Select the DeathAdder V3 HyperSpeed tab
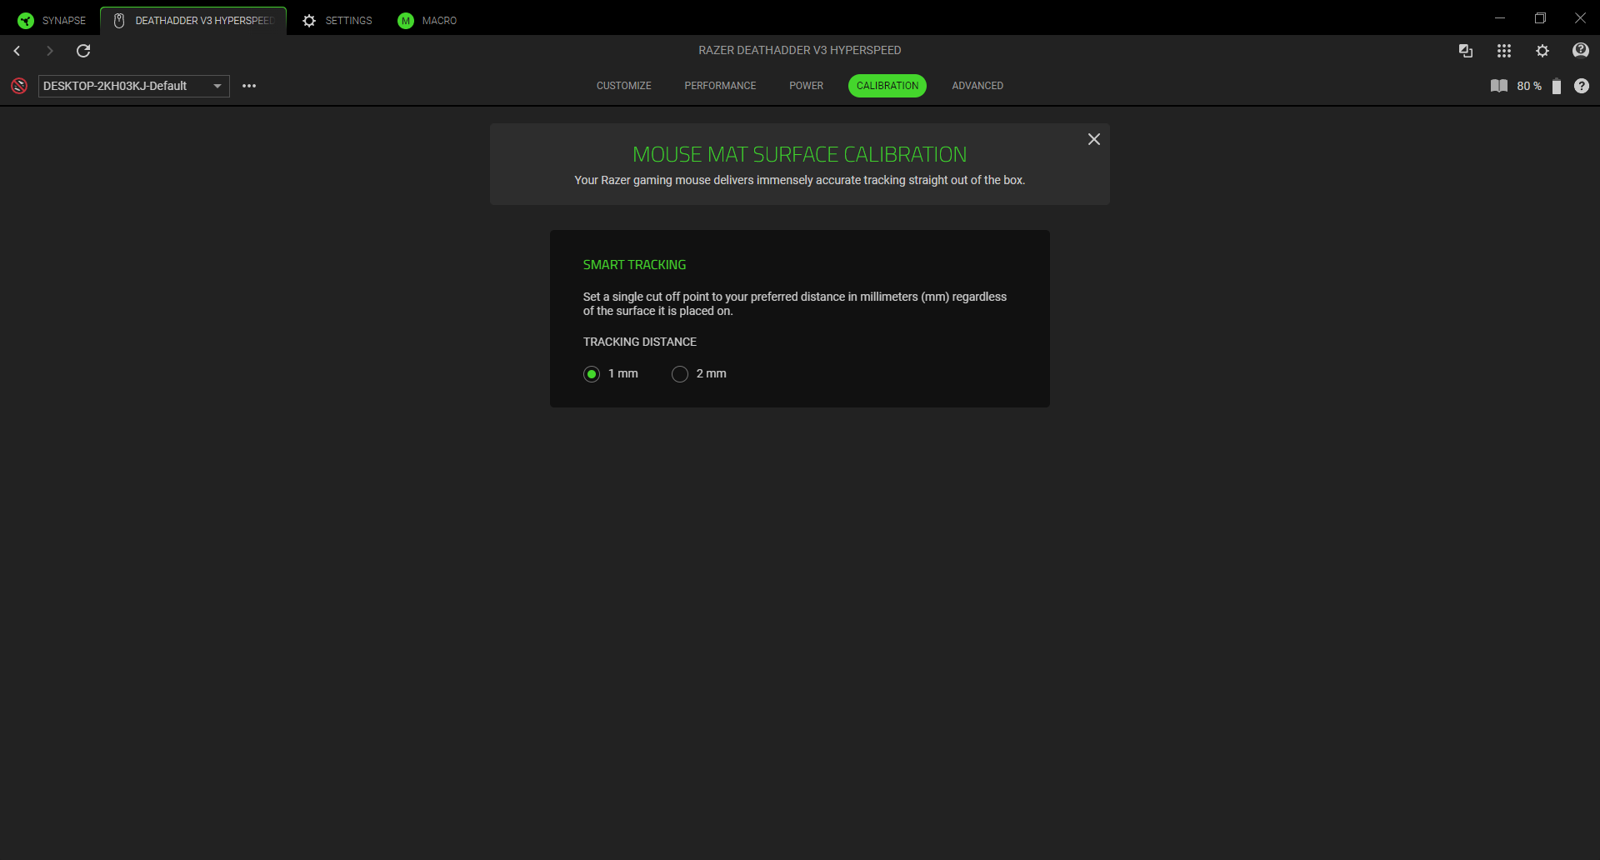Viewport: 1600px width, 860px height. (193, 20)
